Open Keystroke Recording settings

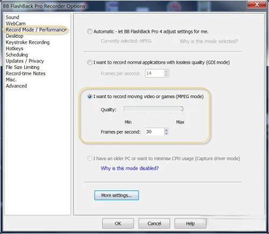[27, 42]
